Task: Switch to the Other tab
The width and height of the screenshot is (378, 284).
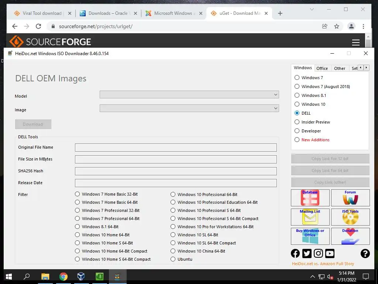Action: (x=340, y=68)
